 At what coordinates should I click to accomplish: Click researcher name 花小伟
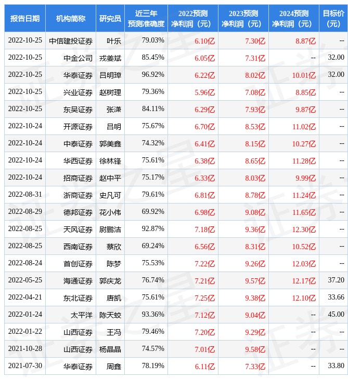(110, 212)
